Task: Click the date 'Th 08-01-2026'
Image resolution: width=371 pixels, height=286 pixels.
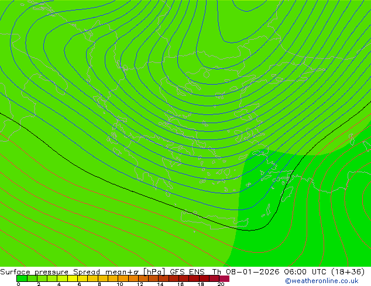Action: pyautogui.click(x=246, y=272)
